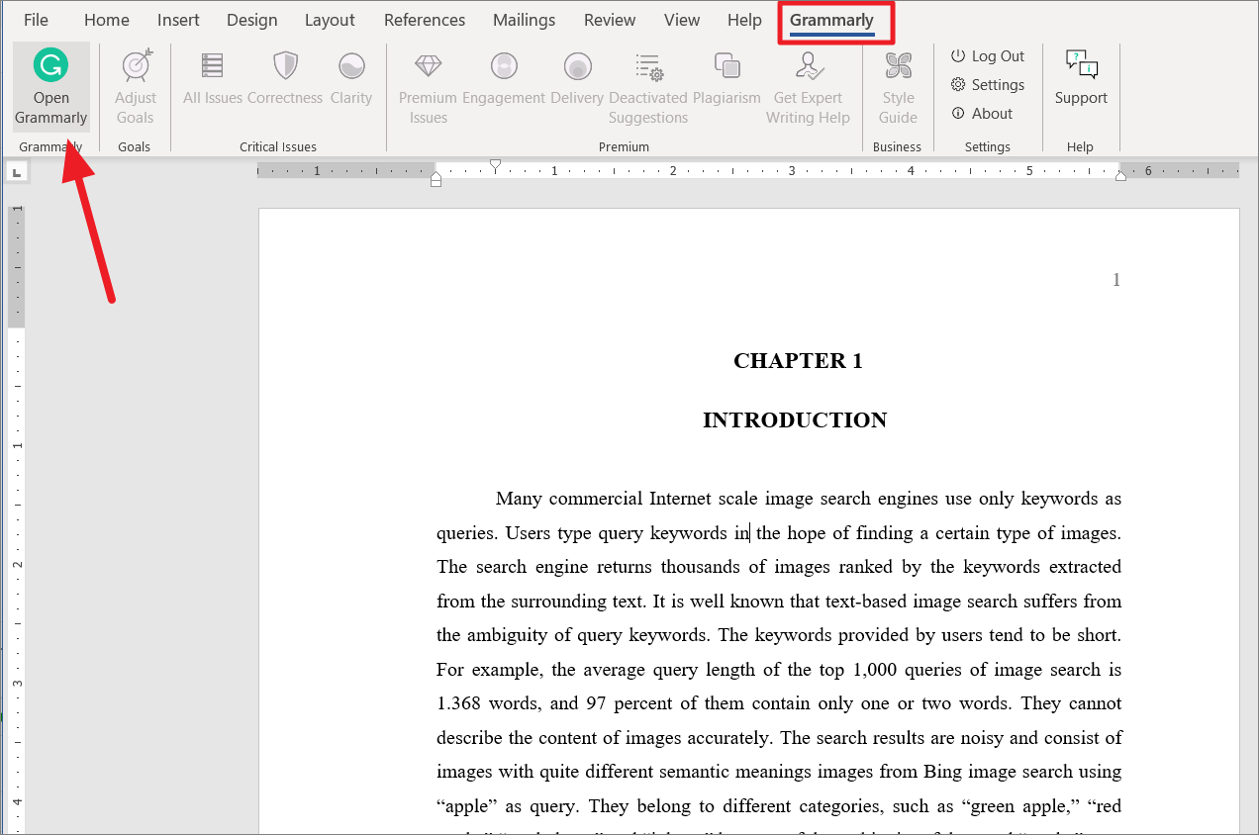
Task: Open Premium Issues diamond icon
Action: [x=428, y=67]
